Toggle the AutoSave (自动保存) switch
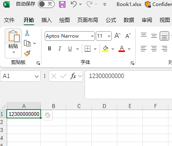This screenshot has height=146, width=172. 46,4
